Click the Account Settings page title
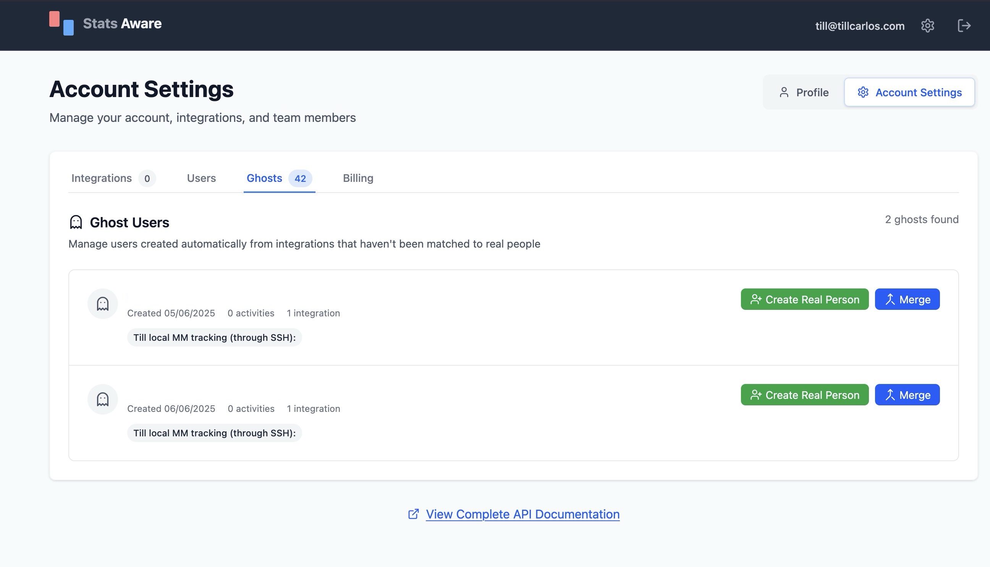 coord(141,89)
